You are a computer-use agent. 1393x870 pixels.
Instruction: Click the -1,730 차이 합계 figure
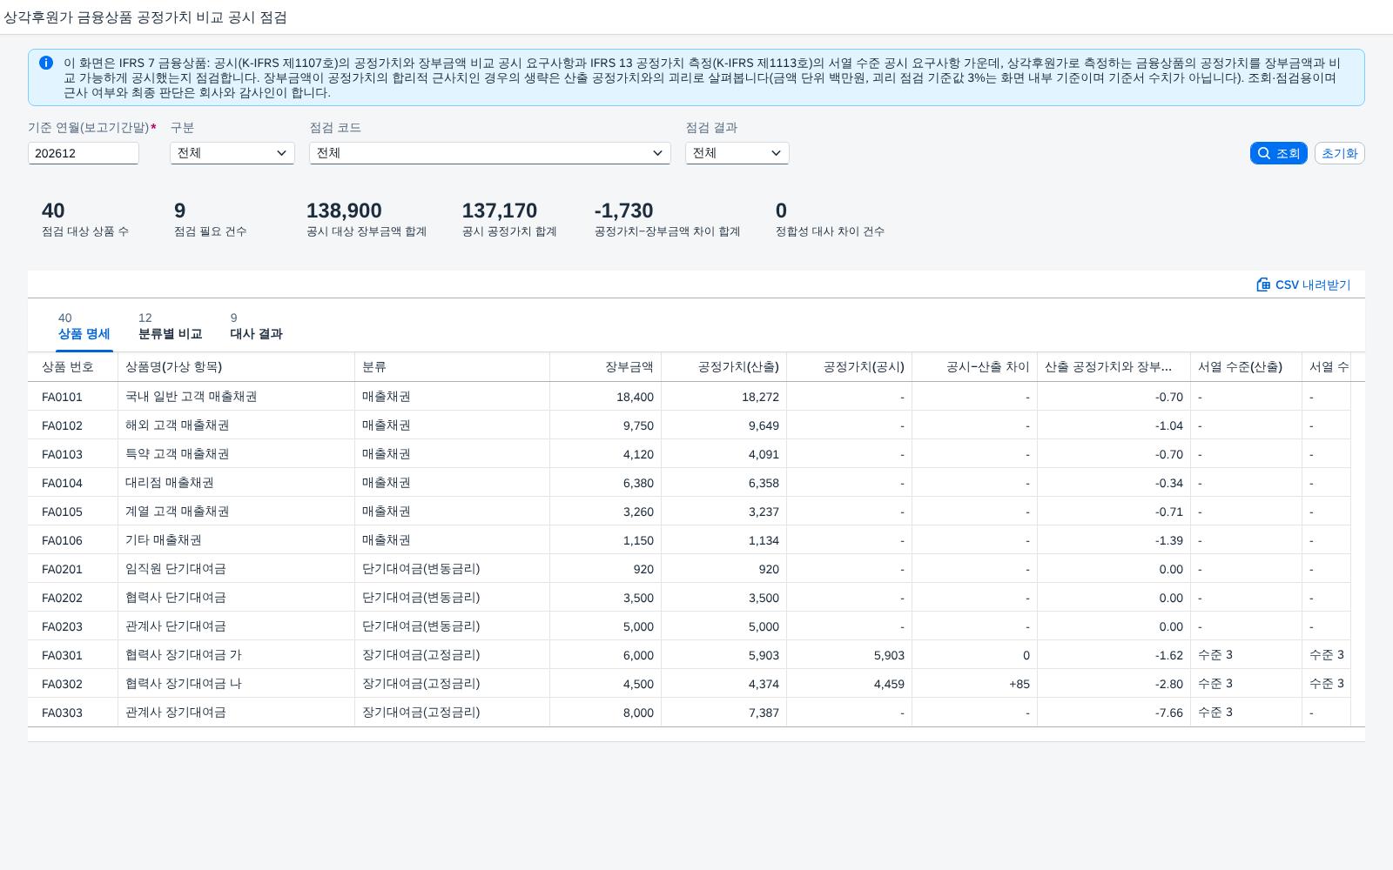click(623, 211)
